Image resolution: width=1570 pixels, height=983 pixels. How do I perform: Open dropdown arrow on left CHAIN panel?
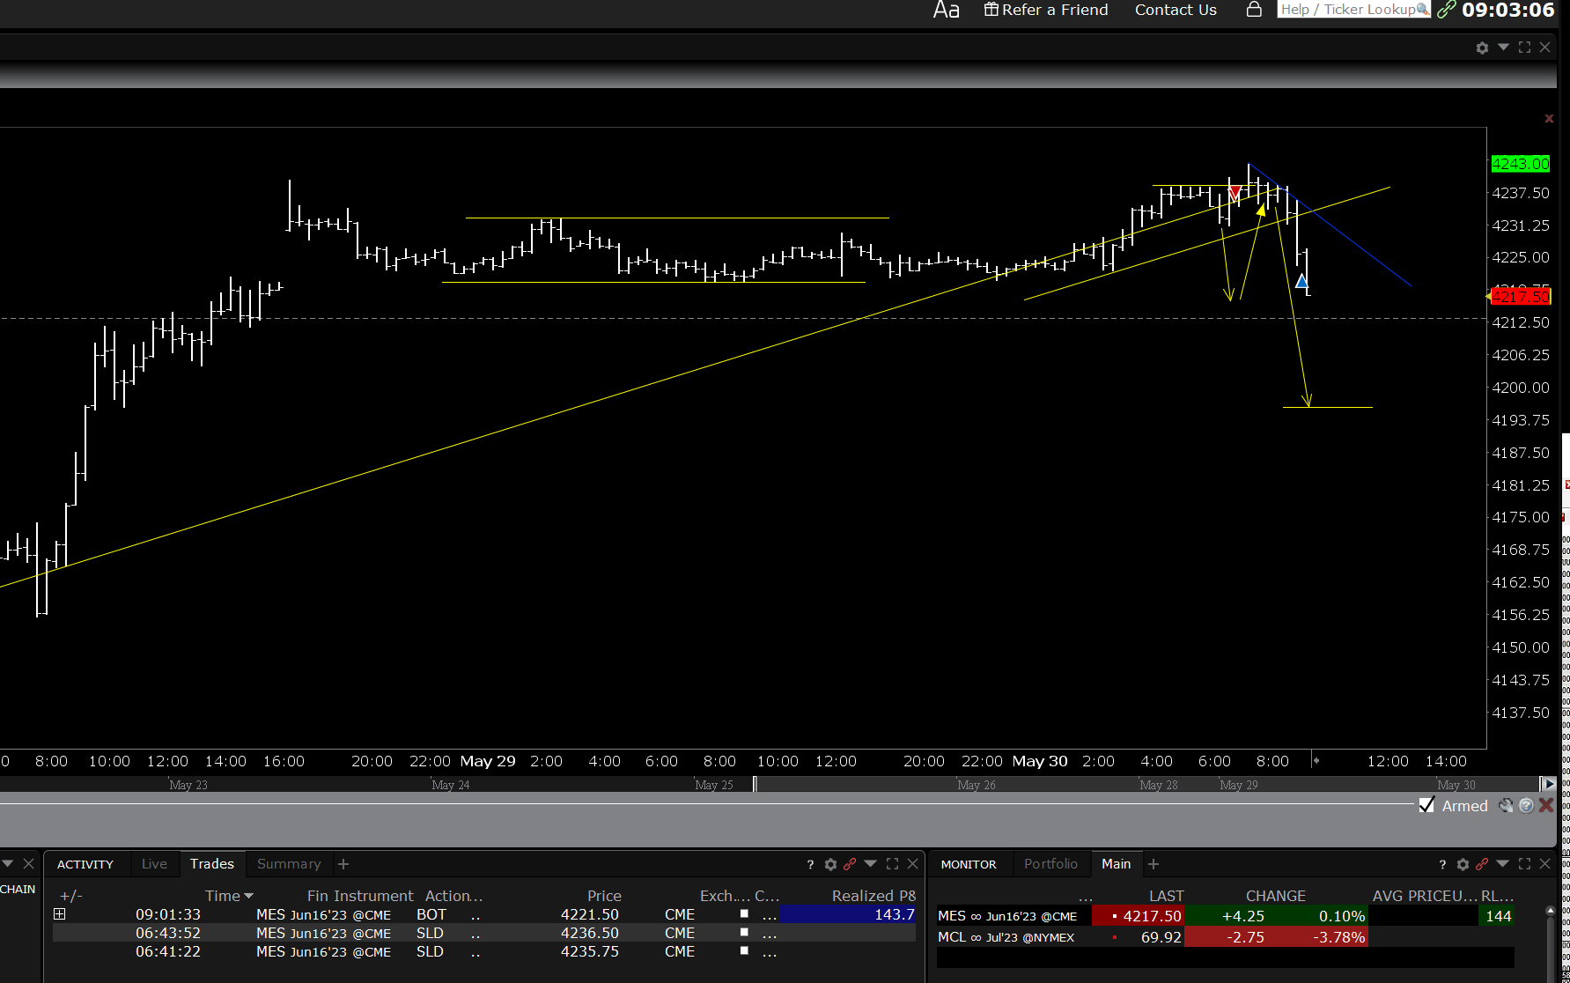coord(7,864)
